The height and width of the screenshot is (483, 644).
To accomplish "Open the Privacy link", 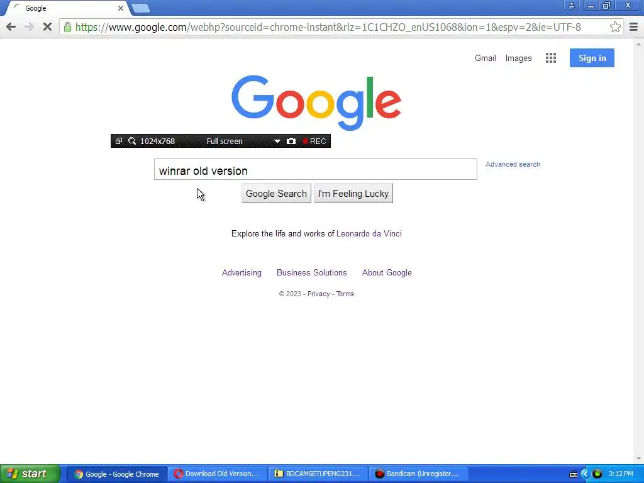I will [x=318, y=294].
